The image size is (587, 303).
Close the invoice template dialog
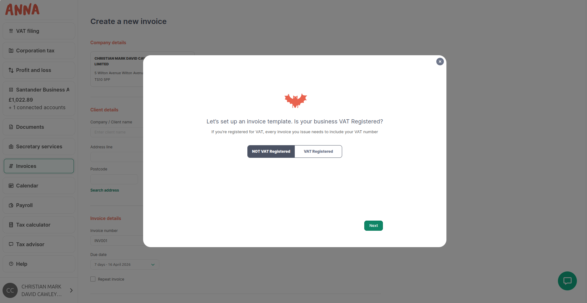(440, 62)
